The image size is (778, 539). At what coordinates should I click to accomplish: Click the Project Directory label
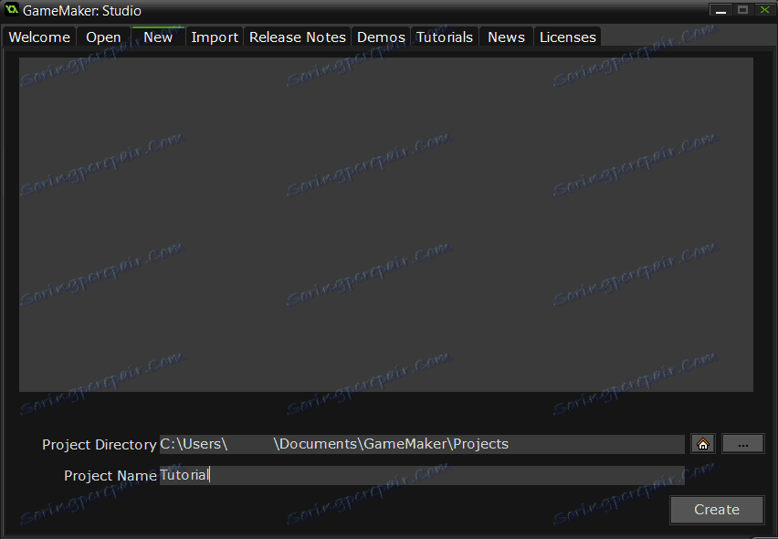pos(100,445)
